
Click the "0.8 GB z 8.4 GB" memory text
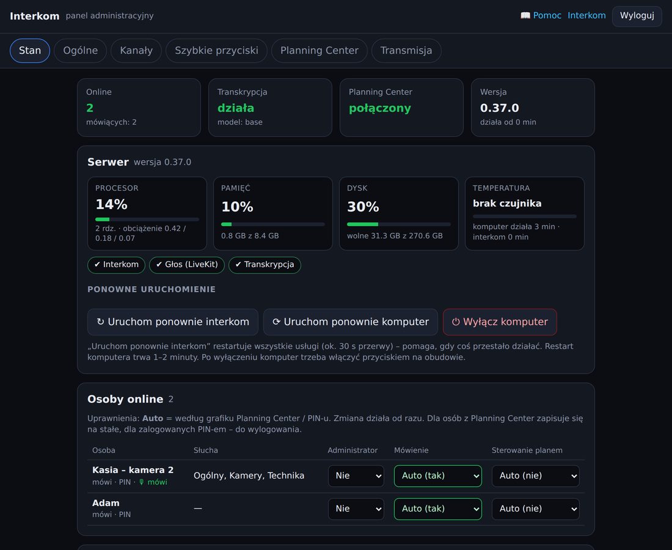250,236
